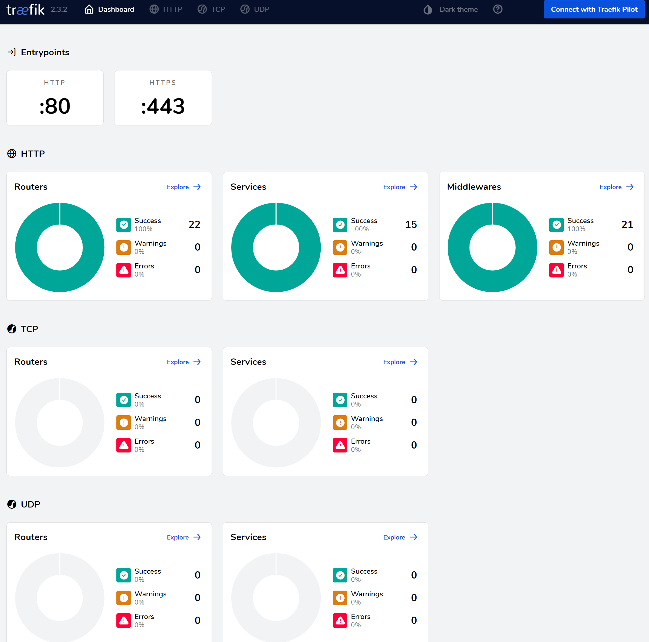Explore HTTP Routers

184,187
